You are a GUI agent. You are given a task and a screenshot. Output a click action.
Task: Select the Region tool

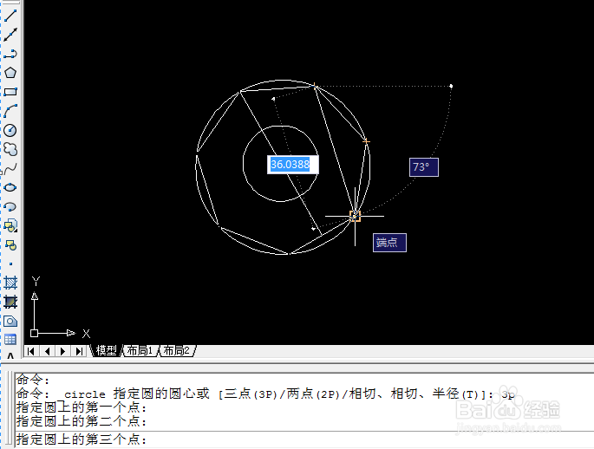[x=10, y=322]
